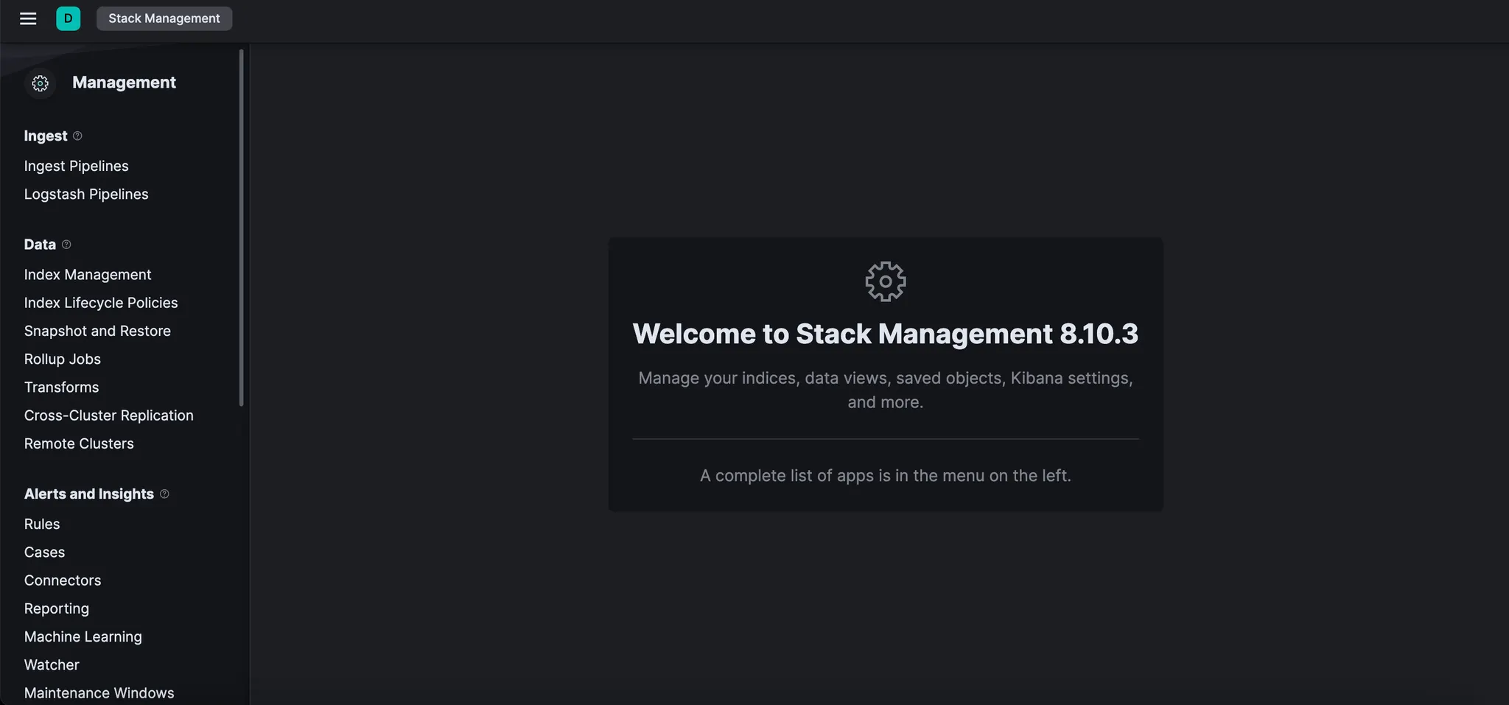The height and width of the screenshot is (705, 1509).
Task: Click the green D space avatar
Action: 68,18
